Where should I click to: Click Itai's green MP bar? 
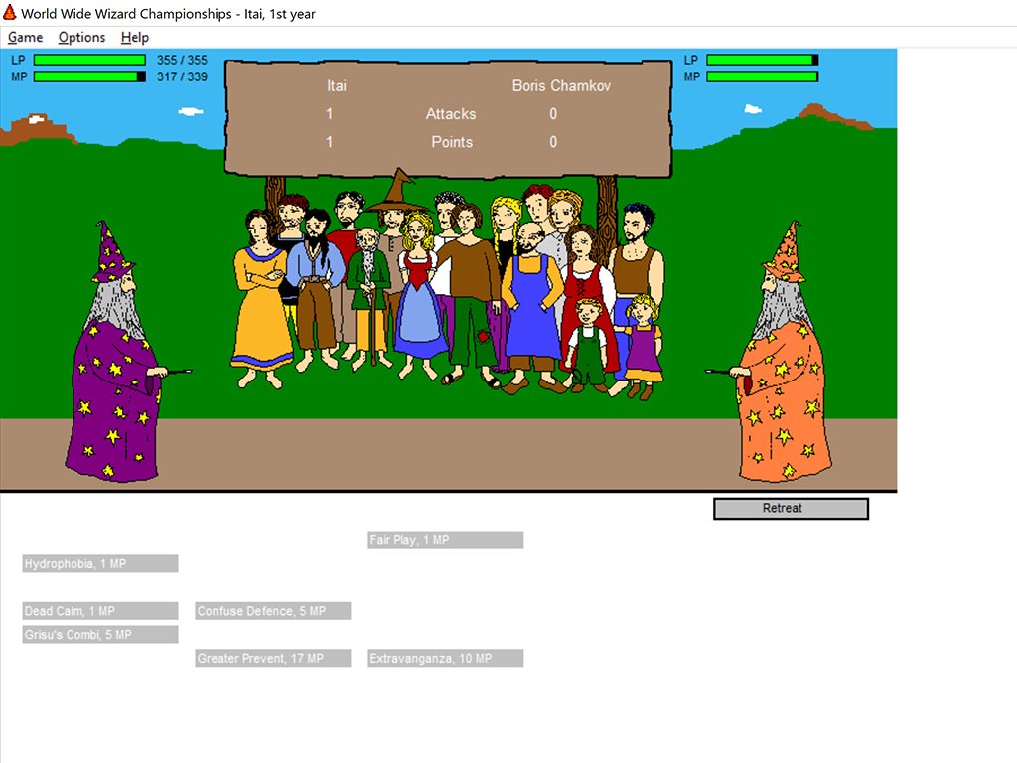point(89,76)
